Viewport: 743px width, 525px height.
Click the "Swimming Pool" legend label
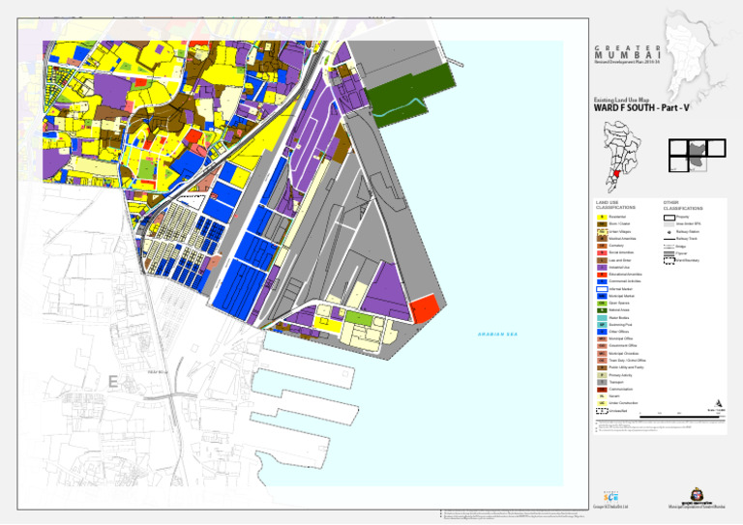[x=621, y=325]
